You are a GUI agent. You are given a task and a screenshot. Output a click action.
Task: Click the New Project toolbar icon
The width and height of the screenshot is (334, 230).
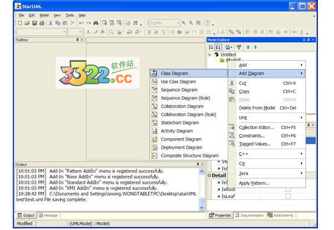coord(20,23)
